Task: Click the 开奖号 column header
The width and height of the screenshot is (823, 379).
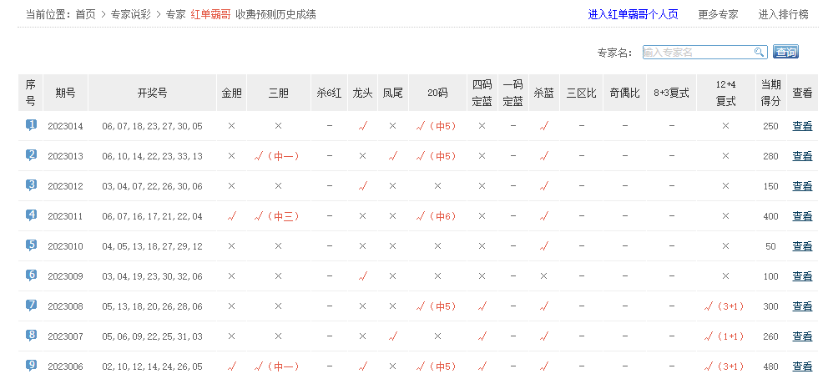Action: 152,93
